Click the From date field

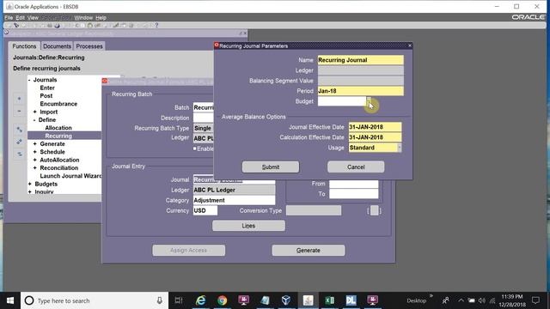(x=353, y=184)
